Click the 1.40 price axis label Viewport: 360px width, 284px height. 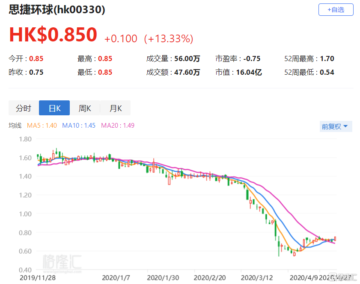click(x=25, y=176)
